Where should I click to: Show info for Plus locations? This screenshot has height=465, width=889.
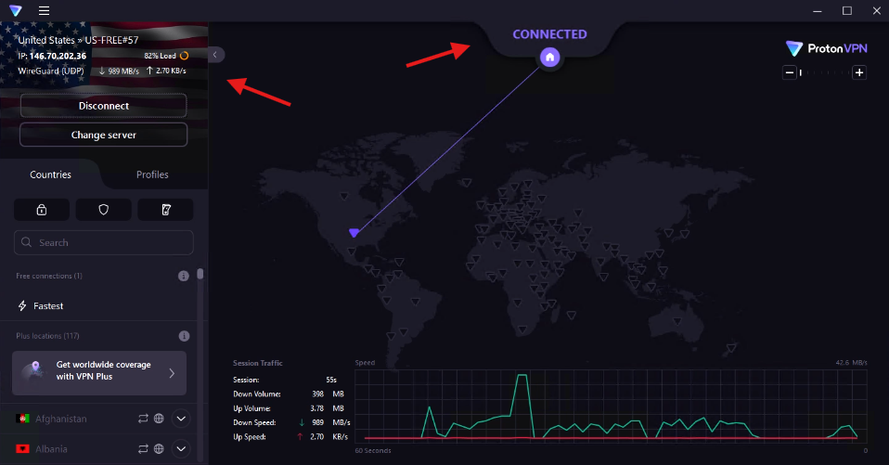pos(184,336)
